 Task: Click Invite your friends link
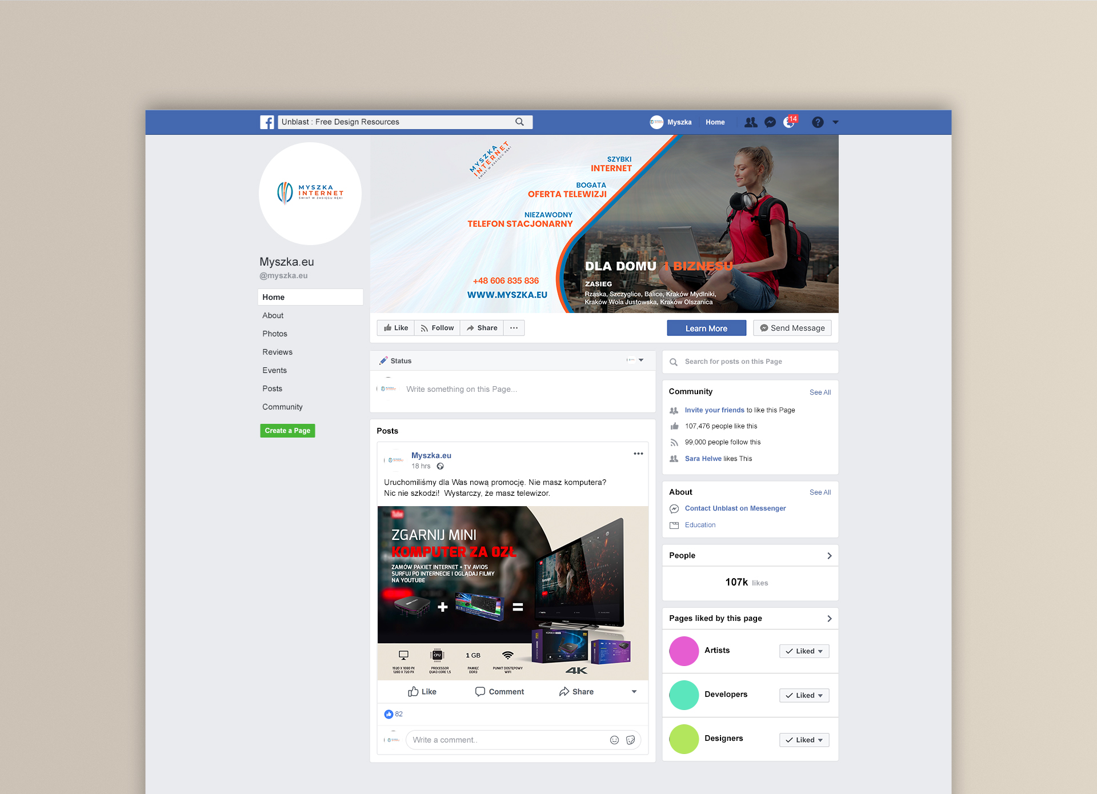click(x=714, y=410)
